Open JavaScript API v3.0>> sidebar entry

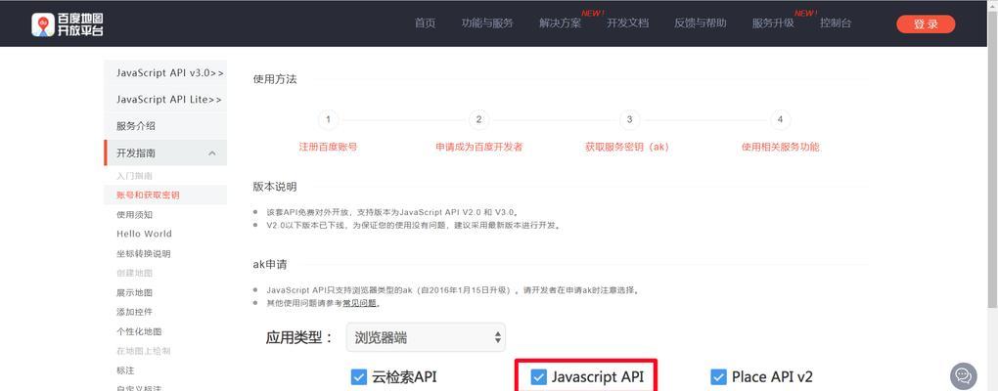(x=165, y=73)
